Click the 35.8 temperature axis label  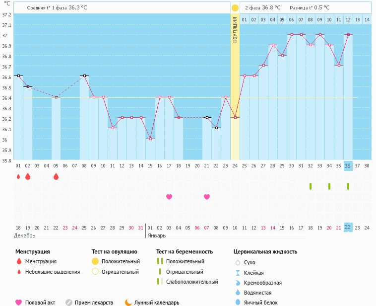coord(7,160)
